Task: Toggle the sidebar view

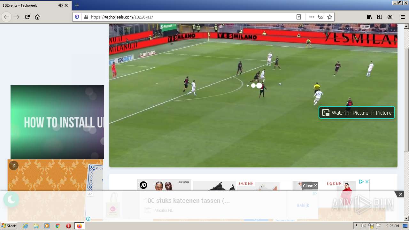Action: coord(380,17)
